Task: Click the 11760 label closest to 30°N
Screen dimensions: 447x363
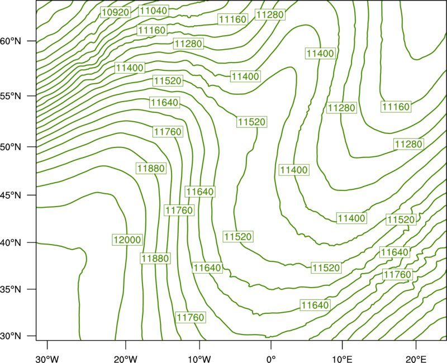Action: (191, 317)
